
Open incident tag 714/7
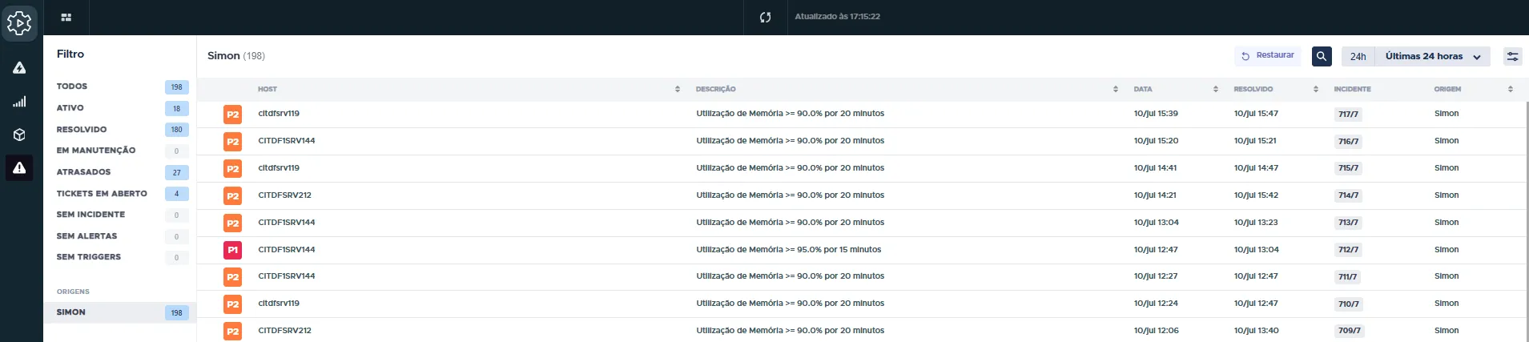coord(1348,195)
